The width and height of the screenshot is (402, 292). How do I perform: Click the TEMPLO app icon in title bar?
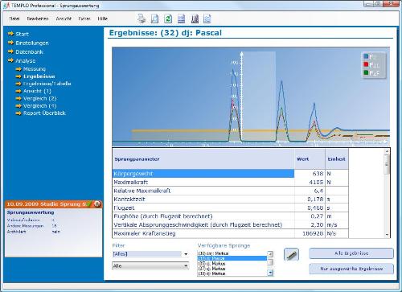pos(6,6)
